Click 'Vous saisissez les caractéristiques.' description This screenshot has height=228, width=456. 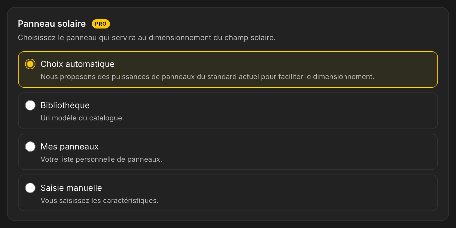pos(99,201)
